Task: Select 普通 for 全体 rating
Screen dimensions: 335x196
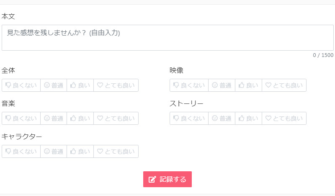Action: pyautogui.click(x=54, y=85)
